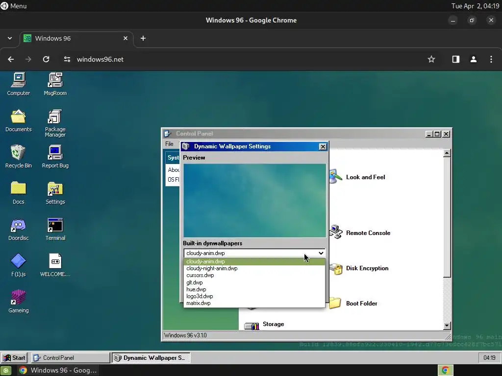Click the 04:19 taskbar clock
Image resolution: width=502 pixels, height=376 pixels.
pos(489,358)
